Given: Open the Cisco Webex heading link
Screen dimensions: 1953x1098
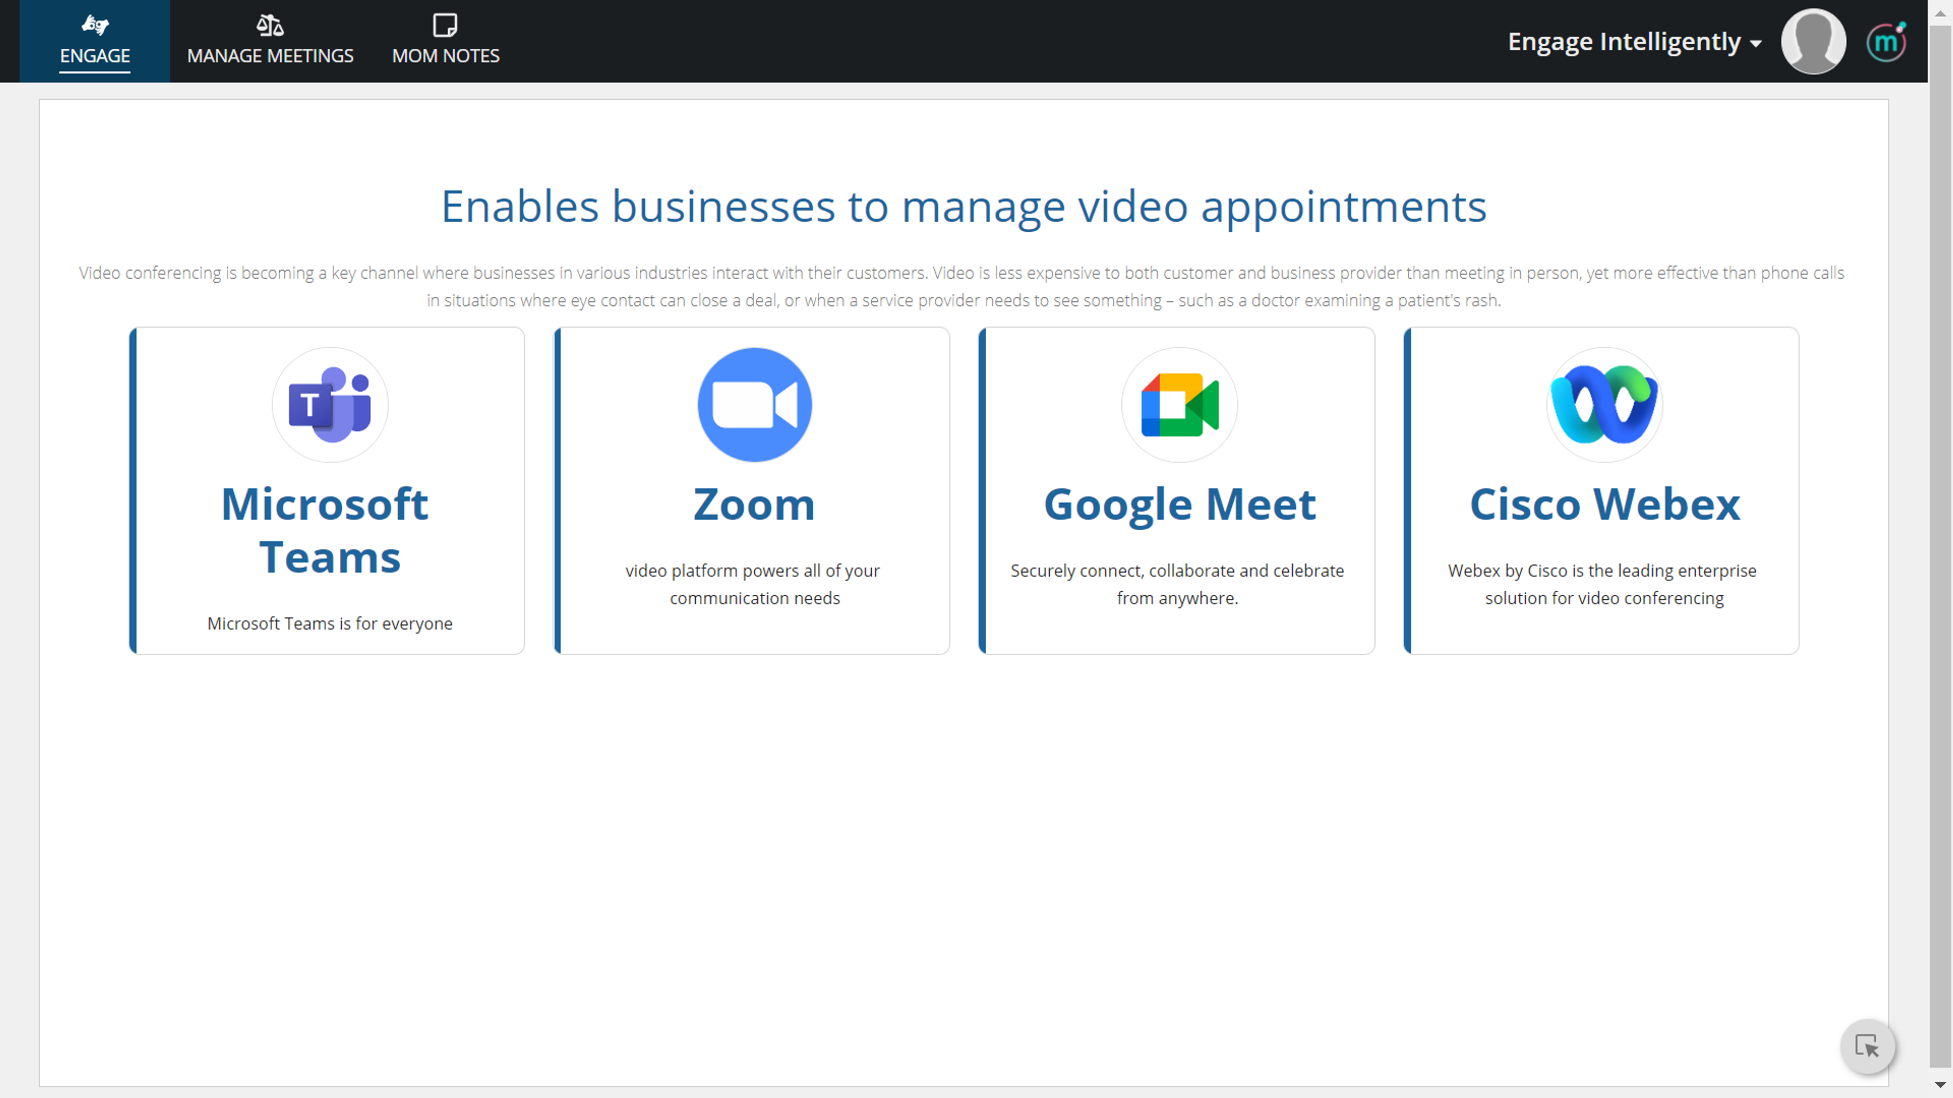Looking at the screenshot, I should click(x=1604, y=504).
